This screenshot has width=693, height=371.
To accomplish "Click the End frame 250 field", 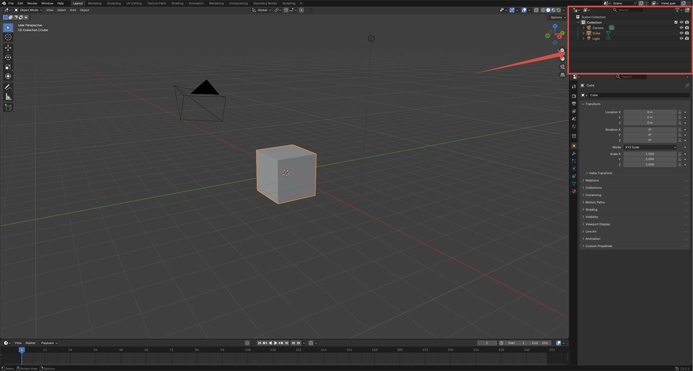I will click(540, 343).
